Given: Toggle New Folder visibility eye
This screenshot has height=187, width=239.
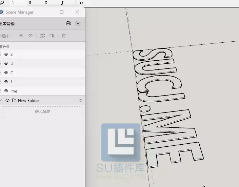Looking at the screenshot, I should [7, 100].
